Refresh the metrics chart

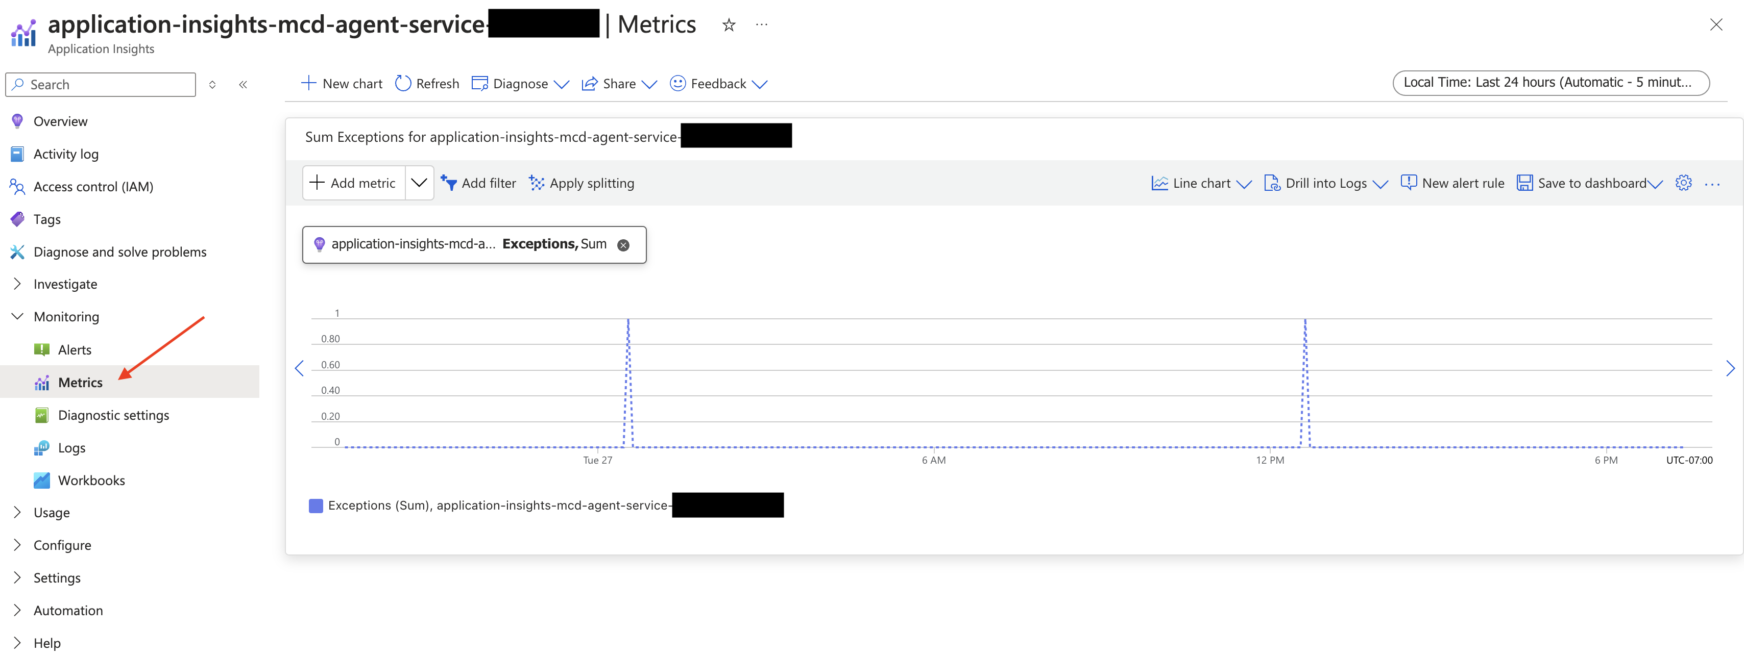(x=427, y=83)
